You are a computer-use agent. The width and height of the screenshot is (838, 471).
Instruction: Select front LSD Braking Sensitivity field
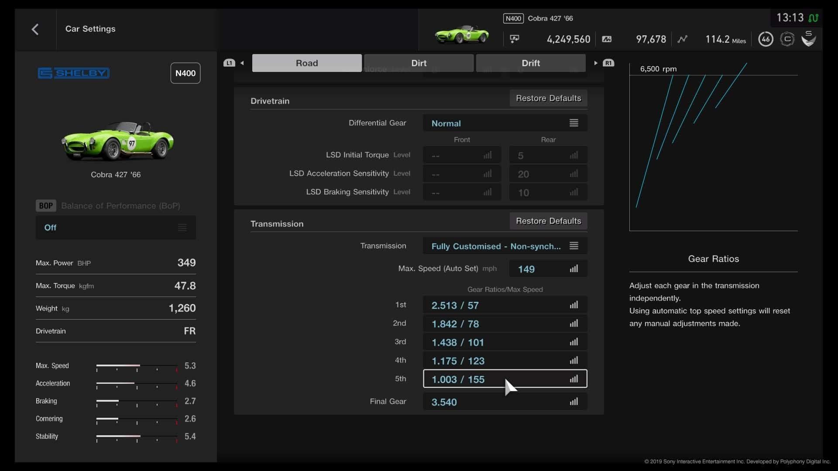(462, 192)
